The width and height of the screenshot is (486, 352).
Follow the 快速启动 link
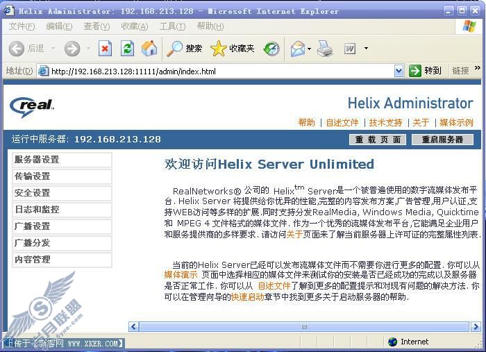[247, 297]
